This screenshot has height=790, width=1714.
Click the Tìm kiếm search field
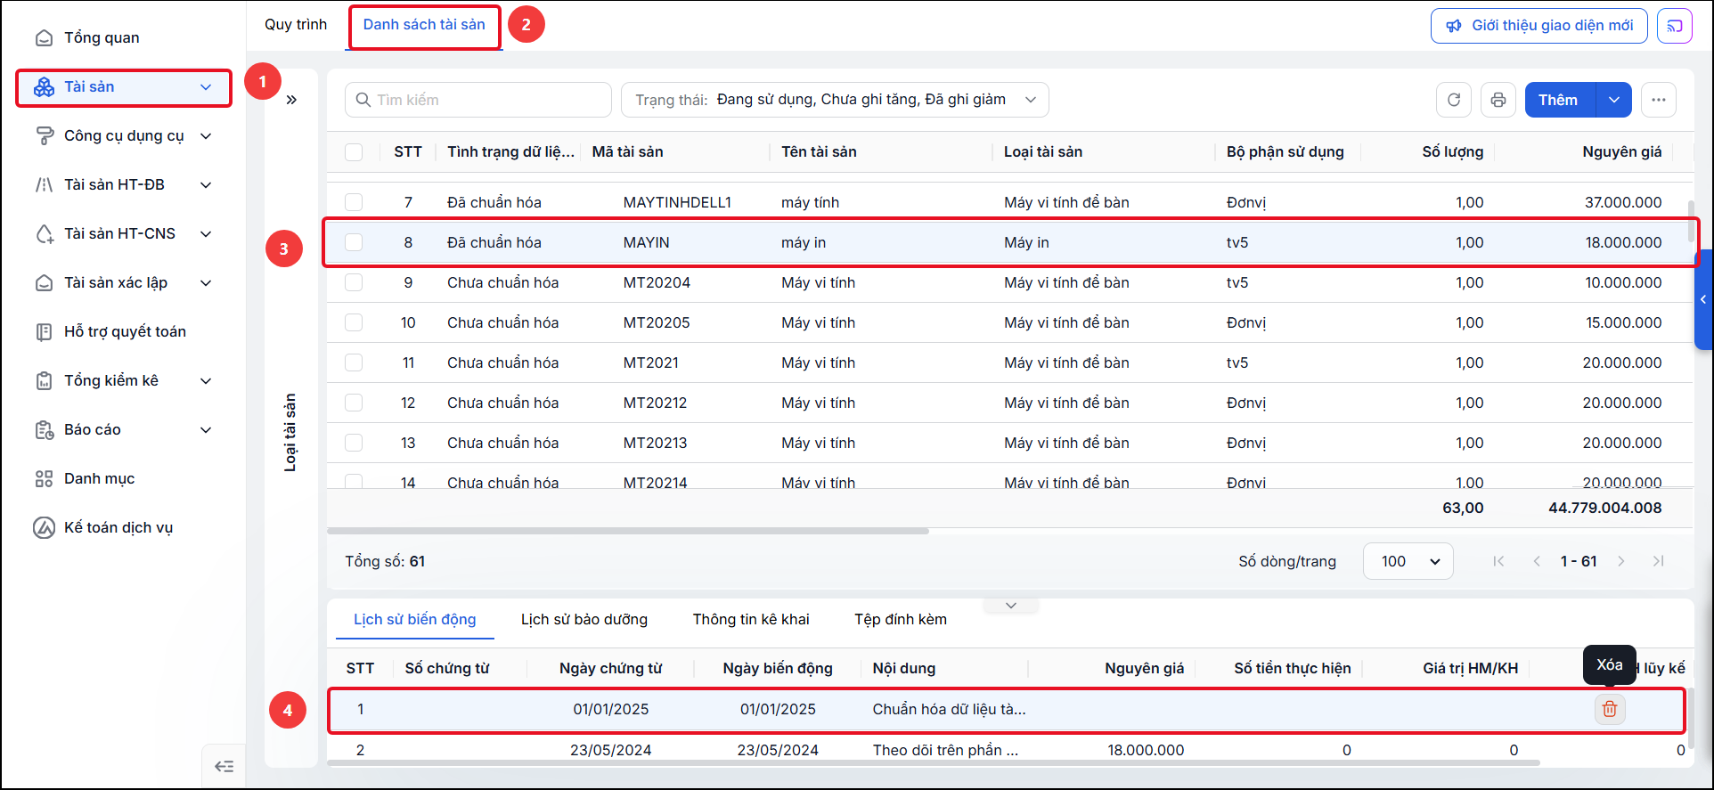point(478,100)
